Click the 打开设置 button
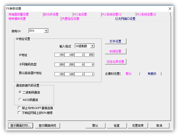179x136 pixels. click(x=115, y=41)
